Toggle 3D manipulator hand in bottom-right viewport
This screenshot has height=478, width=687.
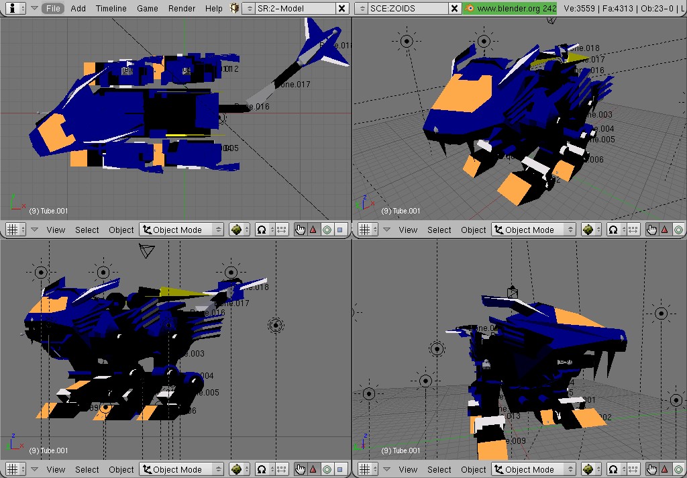pos(652,470)
